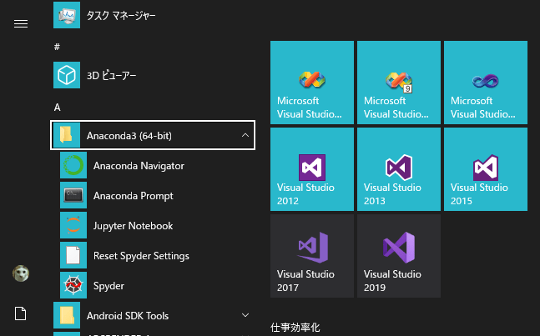Open Anaconda Prompt
The height and width of the screenshot is (336, 540).
point(158,195)
